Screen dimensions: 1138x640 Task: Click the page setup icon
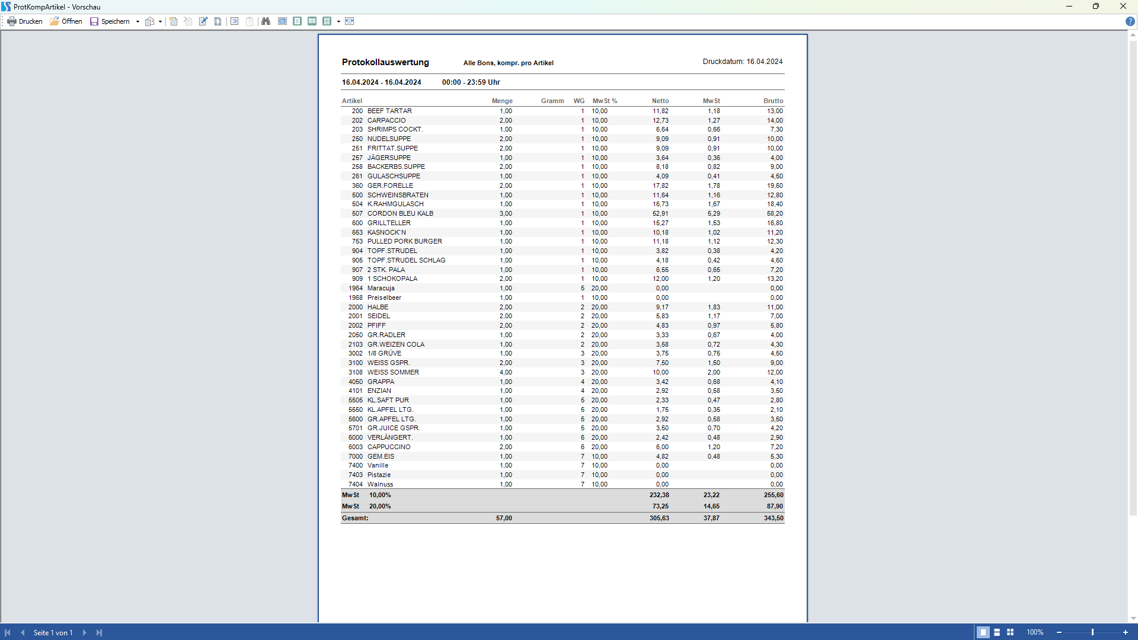(x=218, y=21)
